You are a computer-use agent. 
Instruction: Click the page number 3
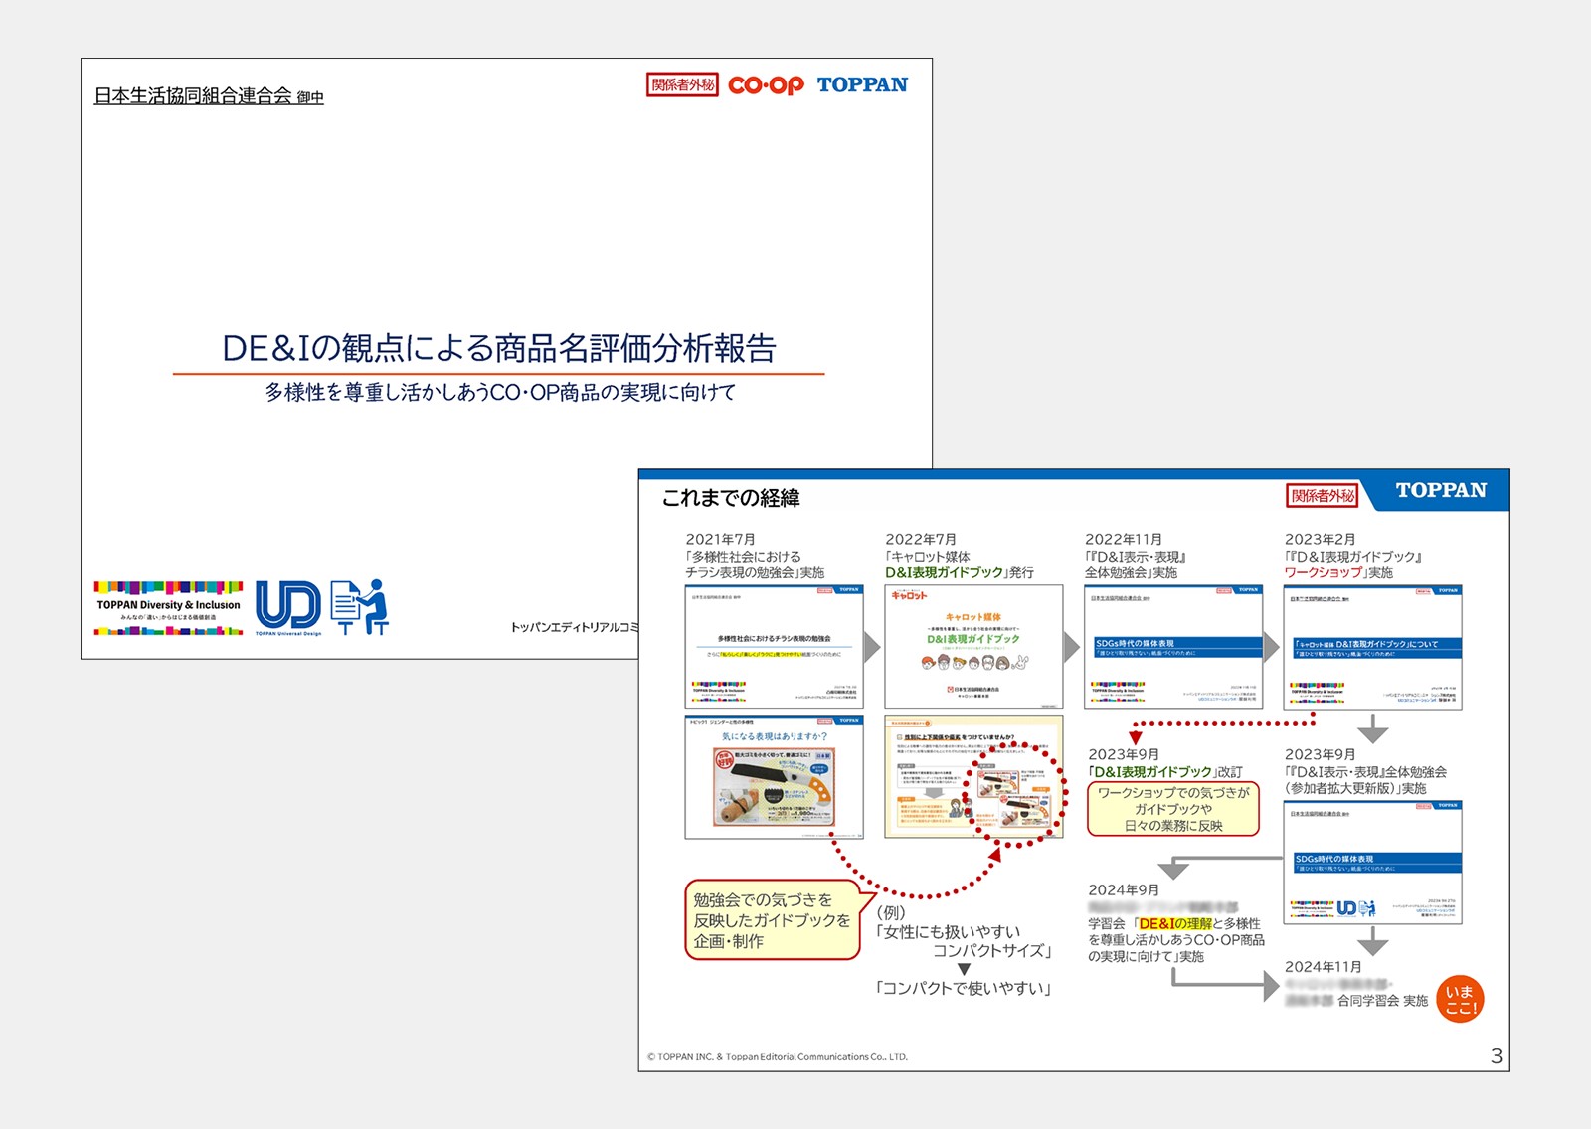click(x=1497, y=1056)
